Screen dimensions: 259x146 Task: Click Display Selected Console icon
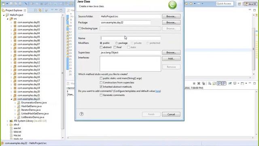[235, 84]
